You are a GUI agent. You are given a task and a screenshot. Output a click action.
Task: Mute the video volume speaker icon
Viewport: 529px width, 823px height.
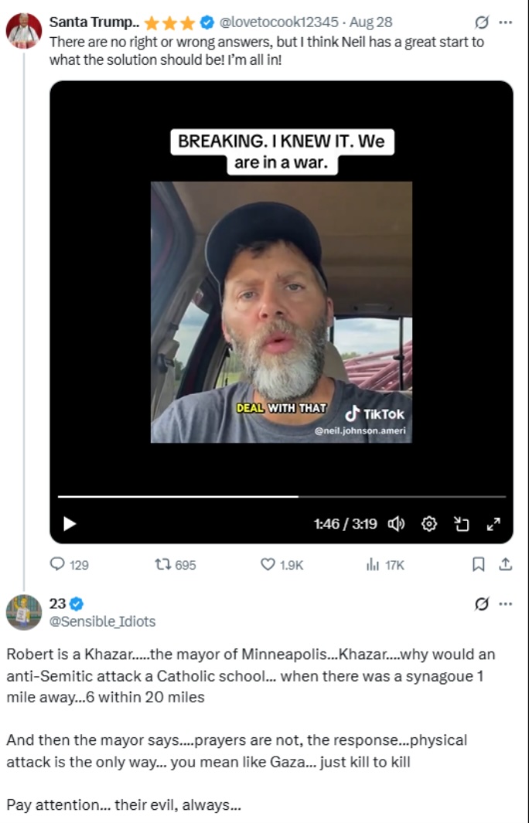396,524
